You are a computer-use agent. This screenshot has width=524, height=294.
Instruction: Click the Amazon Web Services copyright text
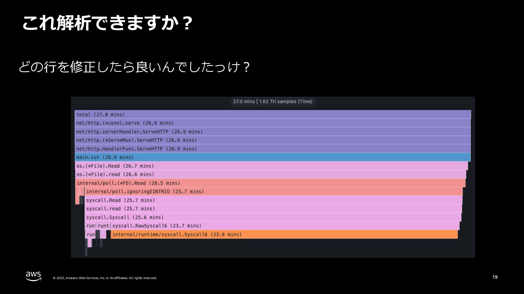pyautogui.click(x=105, y=278)
